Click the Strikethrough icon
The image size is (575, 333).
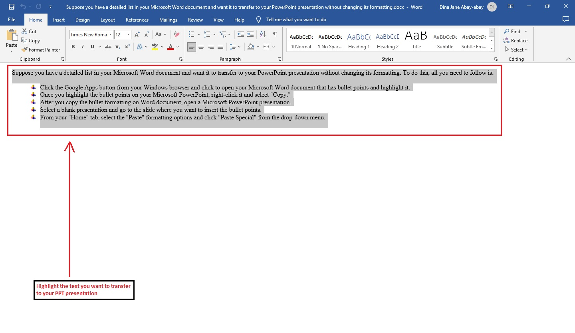coord(108,47)
